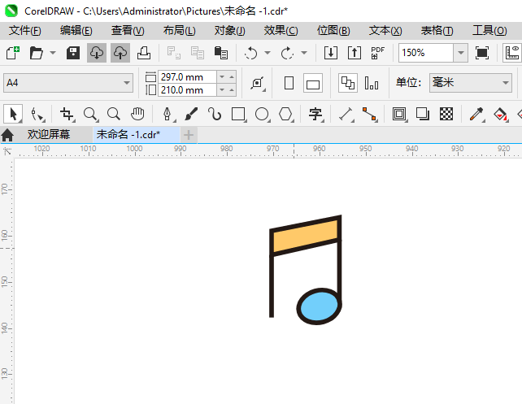Screen dimensions: 522x404
Task: Open the 布局(L) menu
Action: (x=180, y=31)
